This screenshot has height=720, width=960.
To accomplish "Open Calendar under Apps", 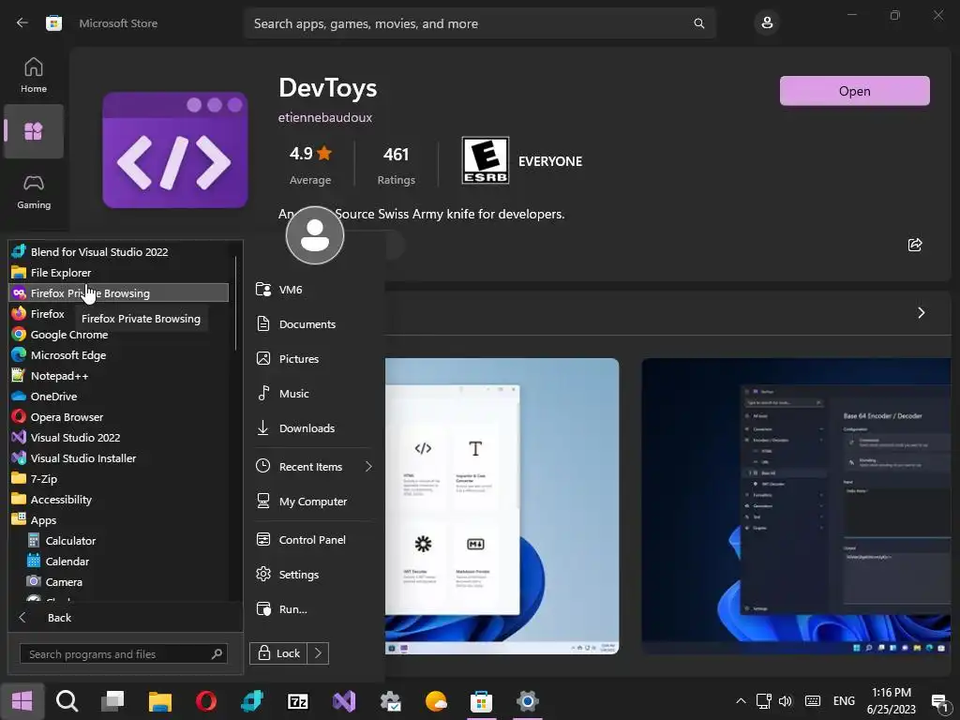I will coord(127,562).
